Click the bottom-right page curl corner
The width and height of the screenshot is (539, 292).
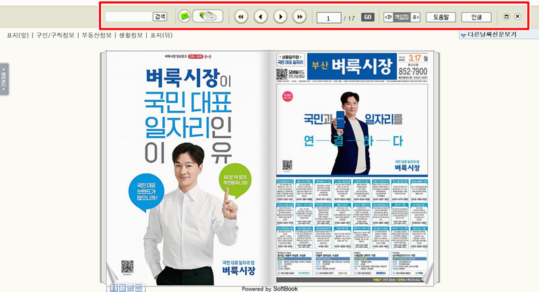coord(428,273)
